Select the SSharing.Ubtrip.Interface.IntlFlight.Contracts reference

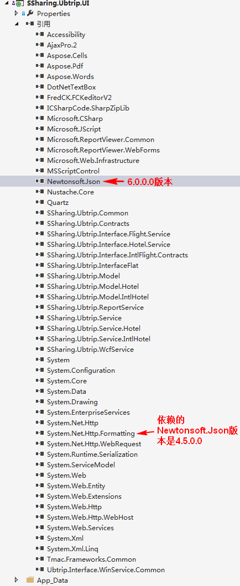point(118,255)
